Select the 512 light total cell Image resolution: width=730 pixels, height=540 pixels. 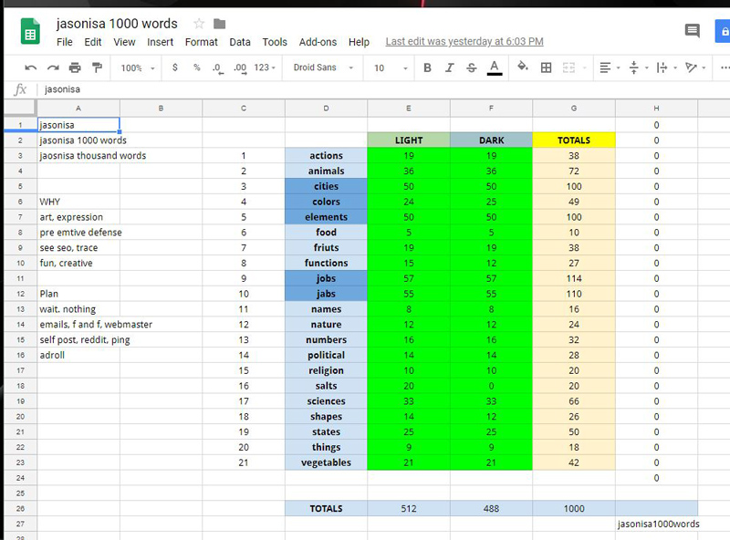409,509
